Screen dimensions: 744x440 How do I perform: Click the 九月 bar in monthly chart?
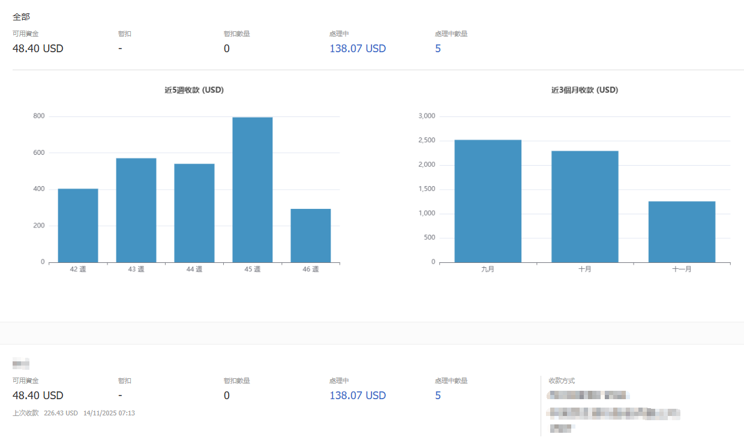click(x=488, y=201)
